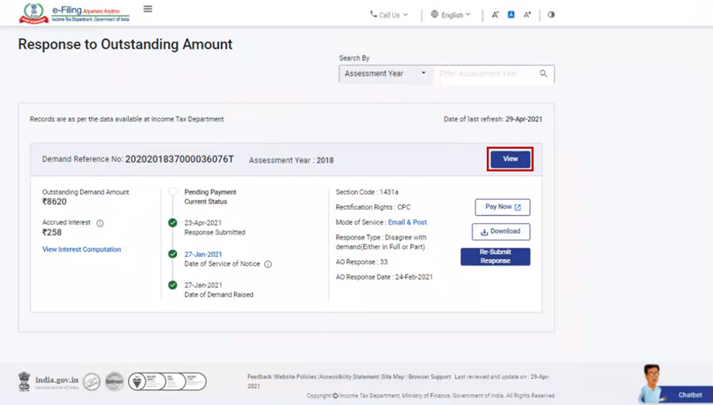
Task: Click Re-Submit Response button
Action: (495, 257)
